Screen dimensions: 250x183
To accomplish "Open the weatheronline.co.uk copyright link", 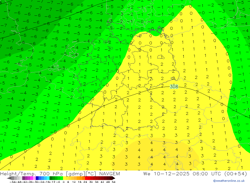I will coord(229,181).
